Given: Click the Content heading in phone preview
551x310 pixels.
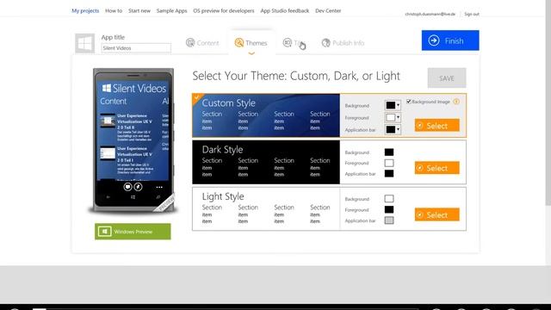Looking at the screenshot, I should tap(113, 102).
